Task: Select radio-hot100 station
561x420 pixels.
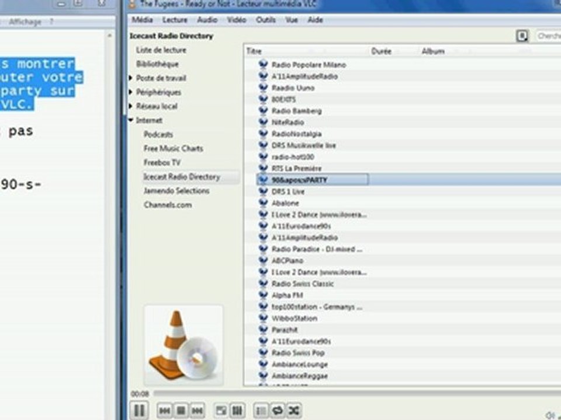Action: pyautogui.click(x=293, y=157)
